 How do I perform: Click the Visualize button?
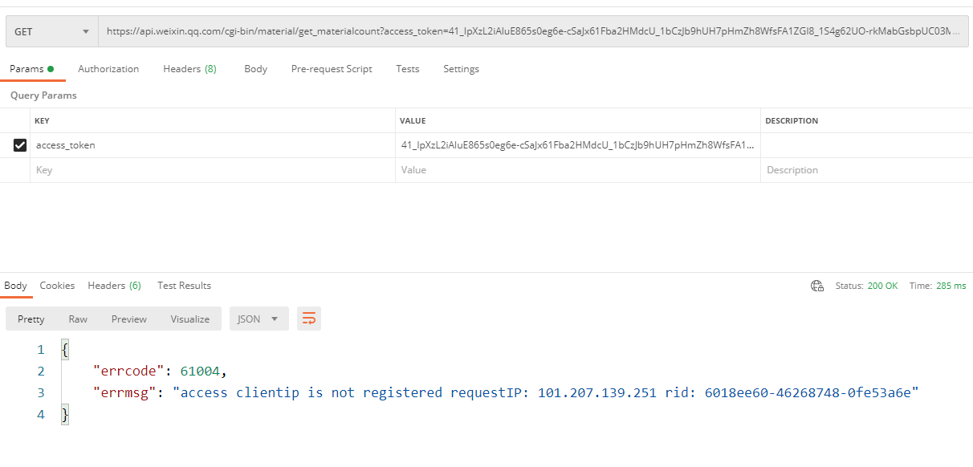(x=189, y=319)
